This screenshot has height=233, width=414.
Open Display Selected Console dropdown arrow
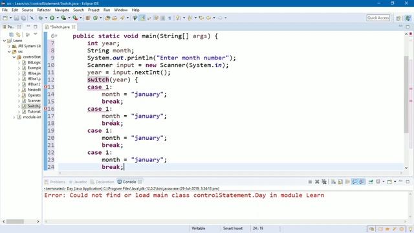coord(384,182)
